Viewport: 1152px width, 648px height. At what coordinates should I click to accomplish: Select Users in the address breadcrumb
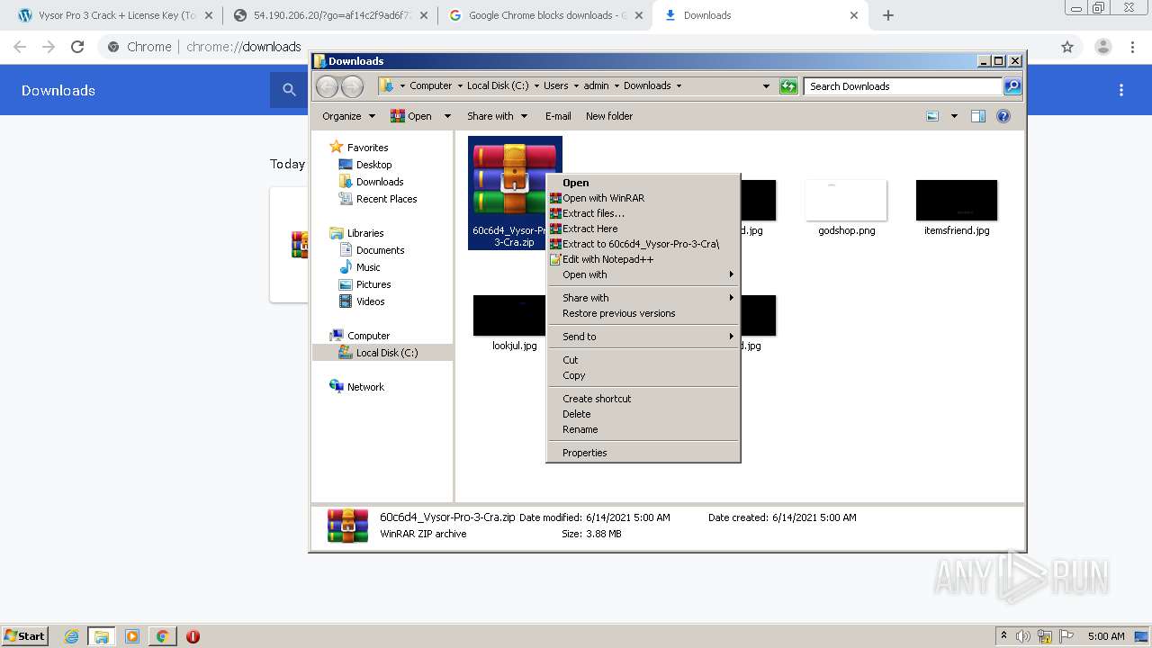click(x=555, y=85)
